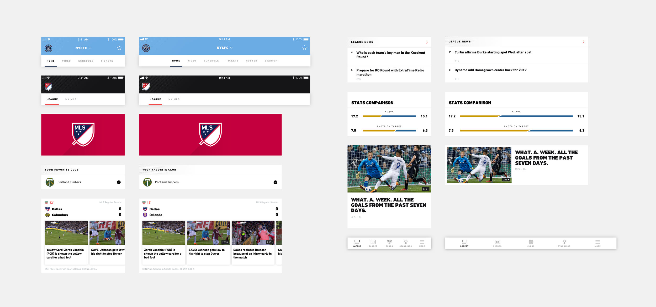Open VIDEO tab in wide NYCFC nav
656x307 pixels.
tap(192, 61)
